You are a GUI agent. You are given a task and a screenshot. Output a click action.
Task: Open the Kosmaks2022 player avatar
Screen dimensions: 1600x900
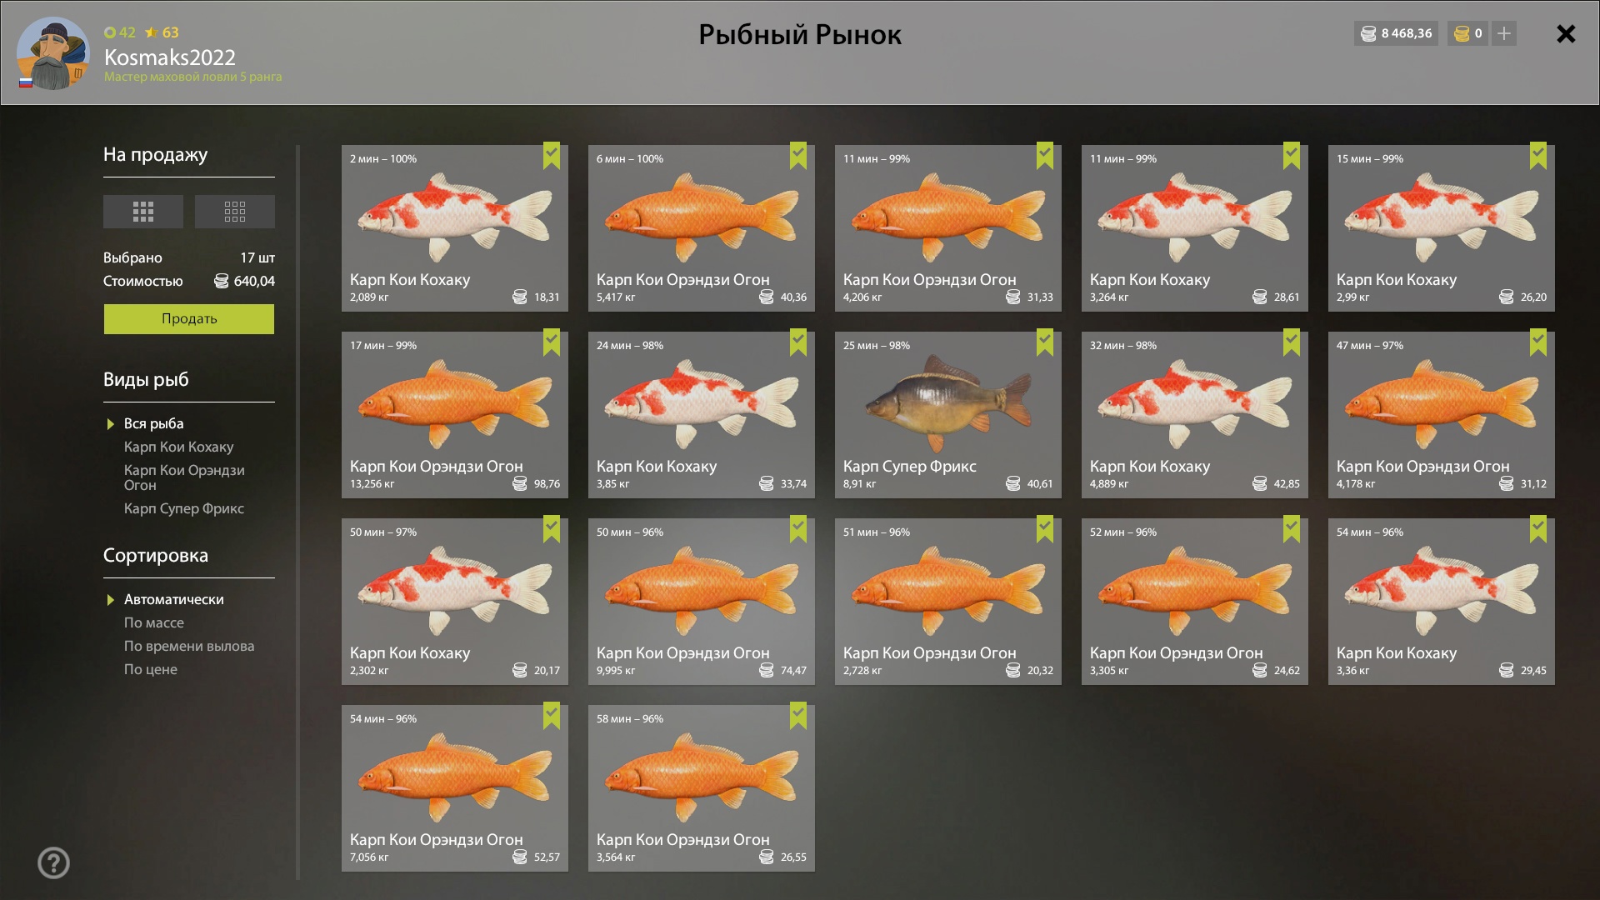[52, 53]
